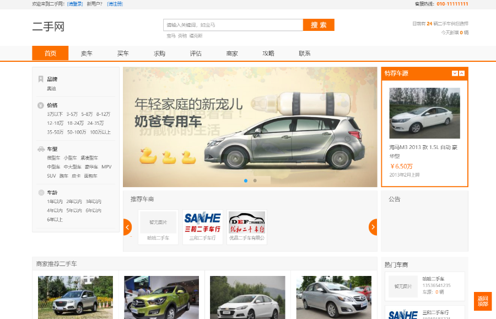Select 福克斯 hot search keyword
The width and height of the screenshot is (496, 319).
pyautogui.click(x=196, y=36)
